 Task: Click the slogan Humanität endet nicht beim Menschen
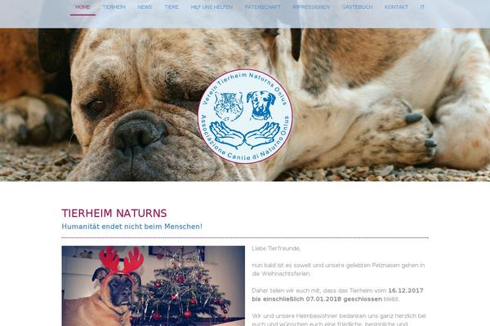pos(131,227)
